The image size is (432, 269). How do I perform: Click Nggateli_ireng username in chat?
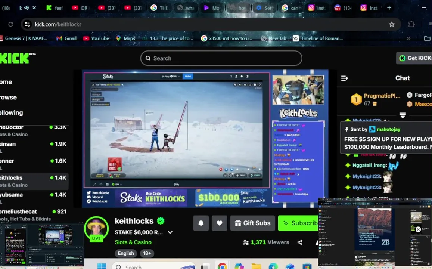[370, 166]
